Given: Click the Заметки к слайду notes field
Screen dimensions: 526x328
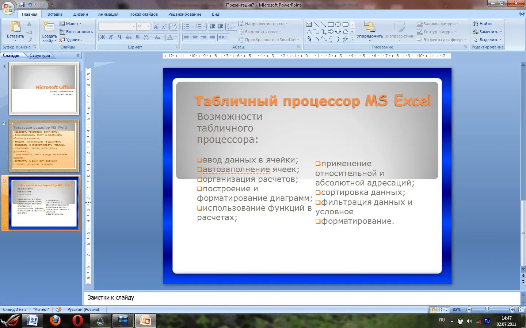Looking at the screenshot, I should click(302, 298).
